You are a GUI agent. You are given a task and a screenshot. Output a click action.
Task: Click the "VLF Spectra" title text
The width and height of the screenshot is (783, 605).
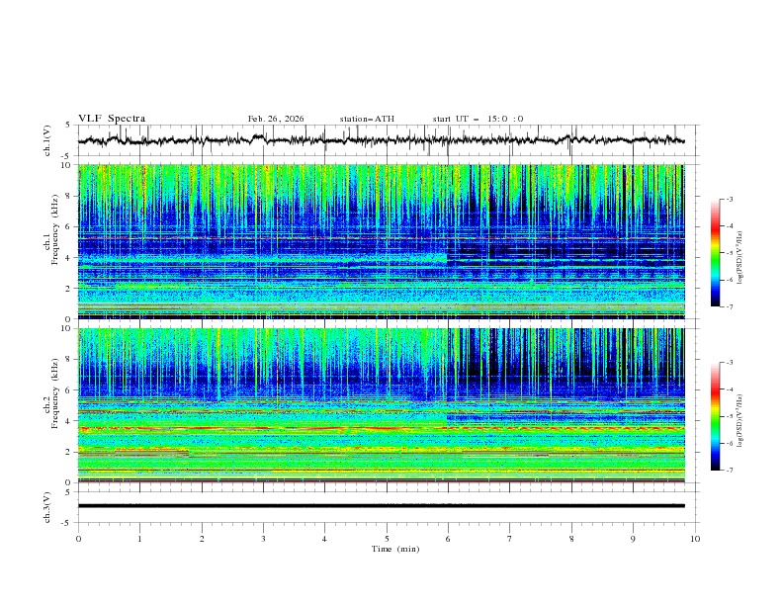click(x=112, y=119)
